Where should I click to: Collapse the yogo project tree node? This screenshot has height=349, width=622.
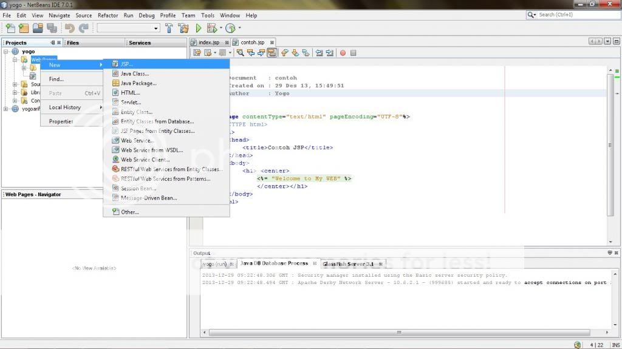coord(6,52)
